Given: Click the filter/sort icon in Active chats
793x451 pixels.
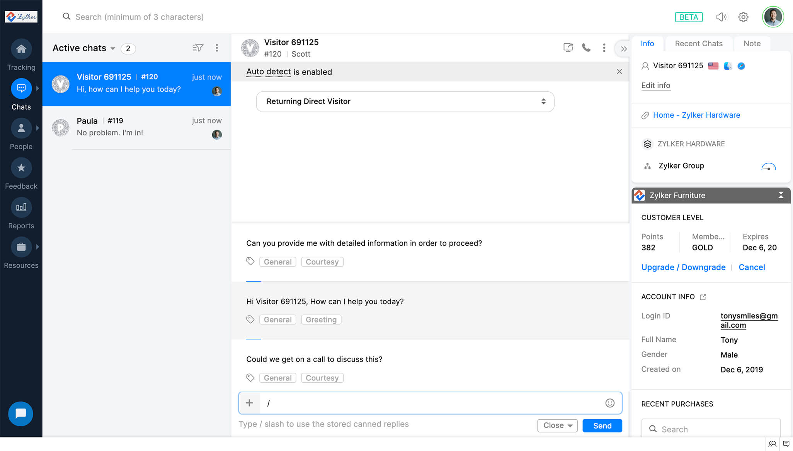Looking at the screenshot, I should click(x=198, y=48).
